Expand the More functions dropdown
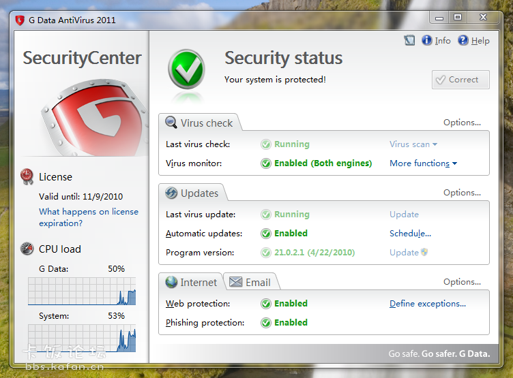The width and height of the screenshot is (513, 378). tap(423, 163)
